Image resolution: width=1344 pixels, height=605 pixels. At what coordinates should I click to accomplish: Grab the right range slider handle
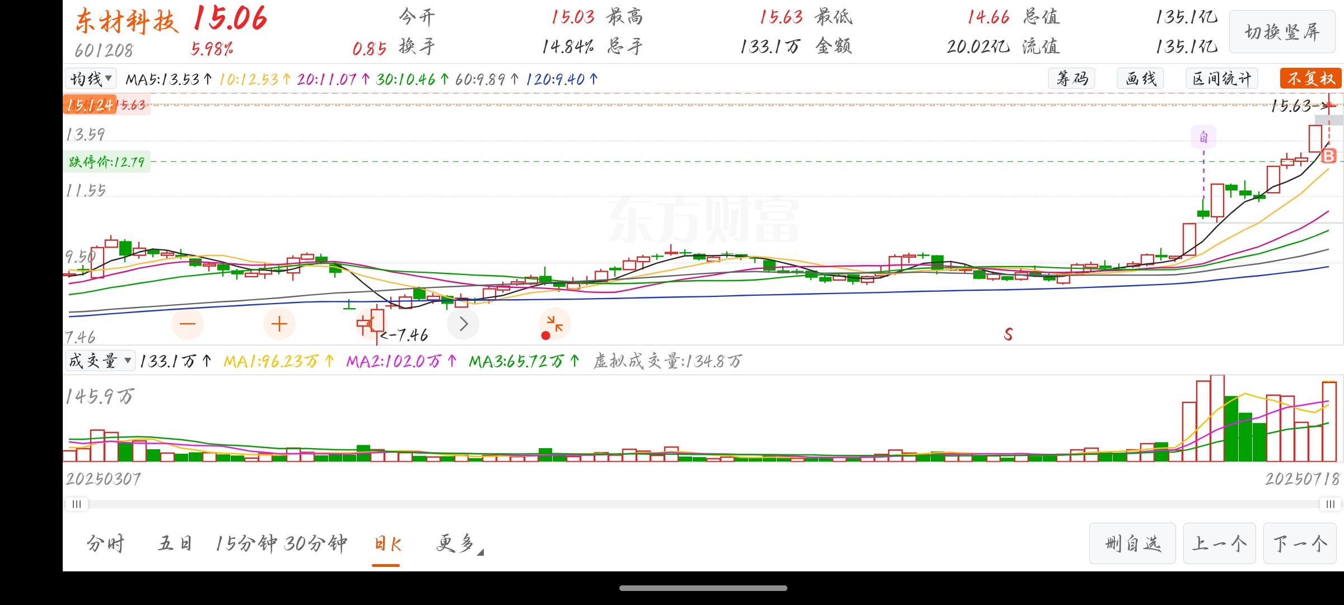[1331, 504]
